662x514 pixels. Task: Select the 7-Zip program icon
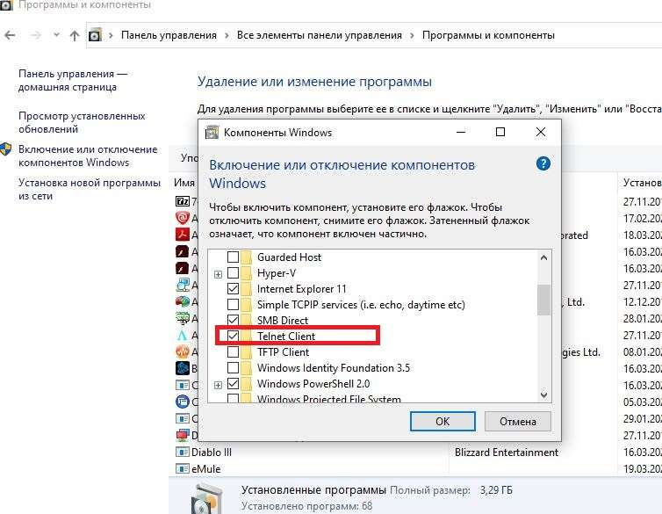[x=183, y=201]
